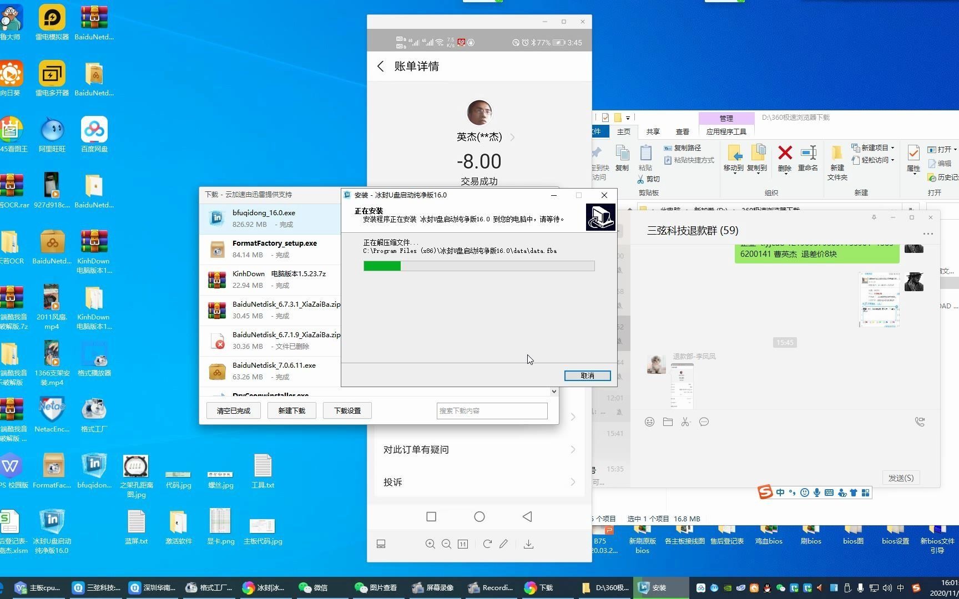Switch to the 共享 ribbon tab
The width and height of the screenshot is (959, 599).
tap(653, 131)
